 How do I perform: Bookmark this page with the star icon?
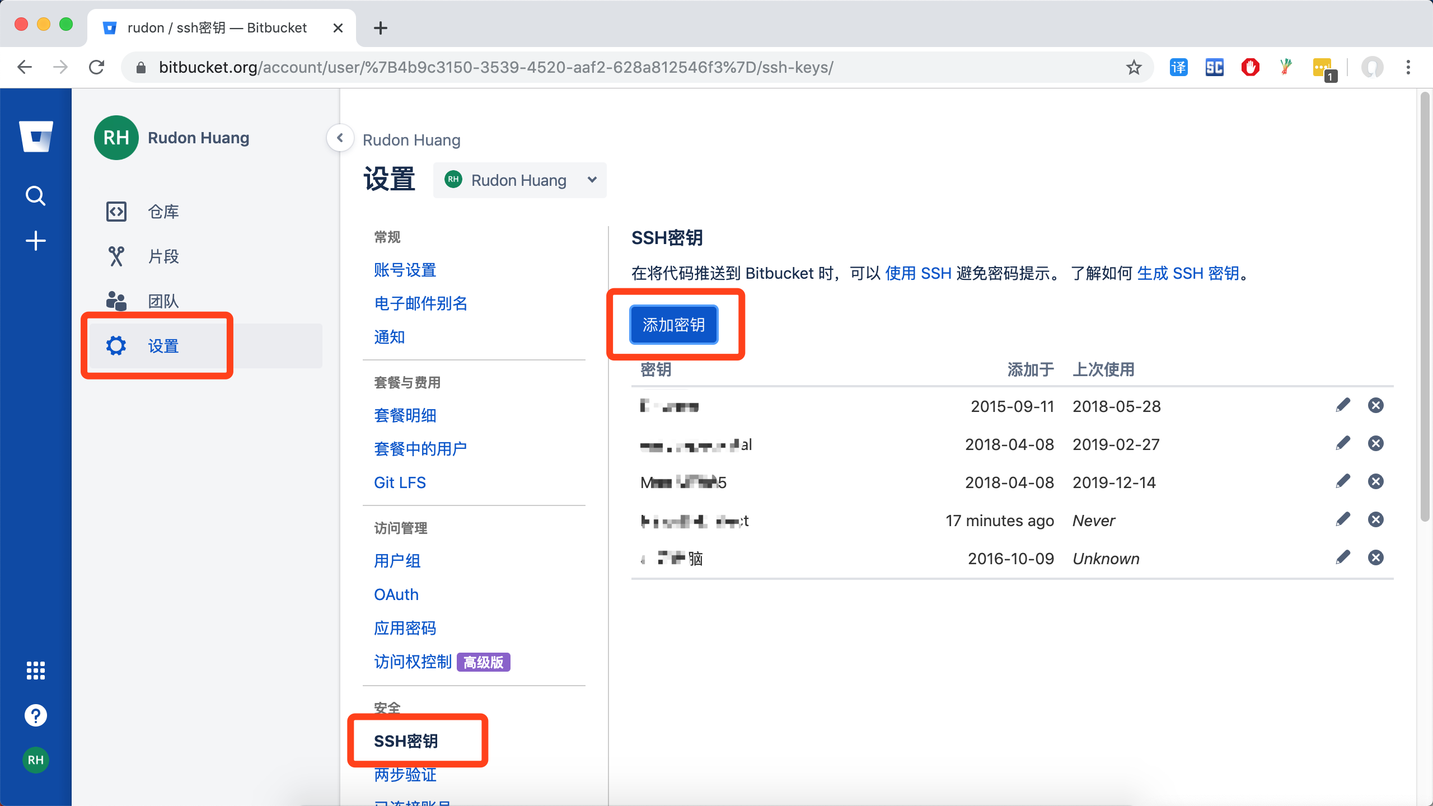click(1134, 67)
